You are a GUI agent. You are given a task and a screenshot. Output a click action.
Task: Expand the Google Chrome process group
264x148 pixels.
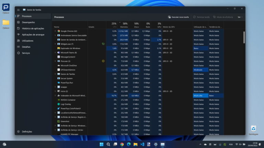pos(55,31)
